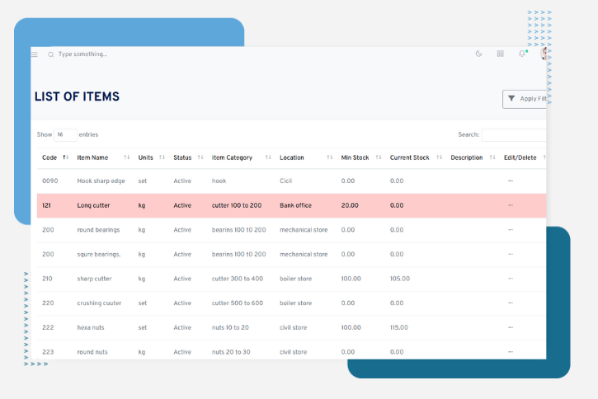Image resolution: width=598 pixels, height=399 pixels.
Task: Open the apps grid icon
Action: pos(500,54)
